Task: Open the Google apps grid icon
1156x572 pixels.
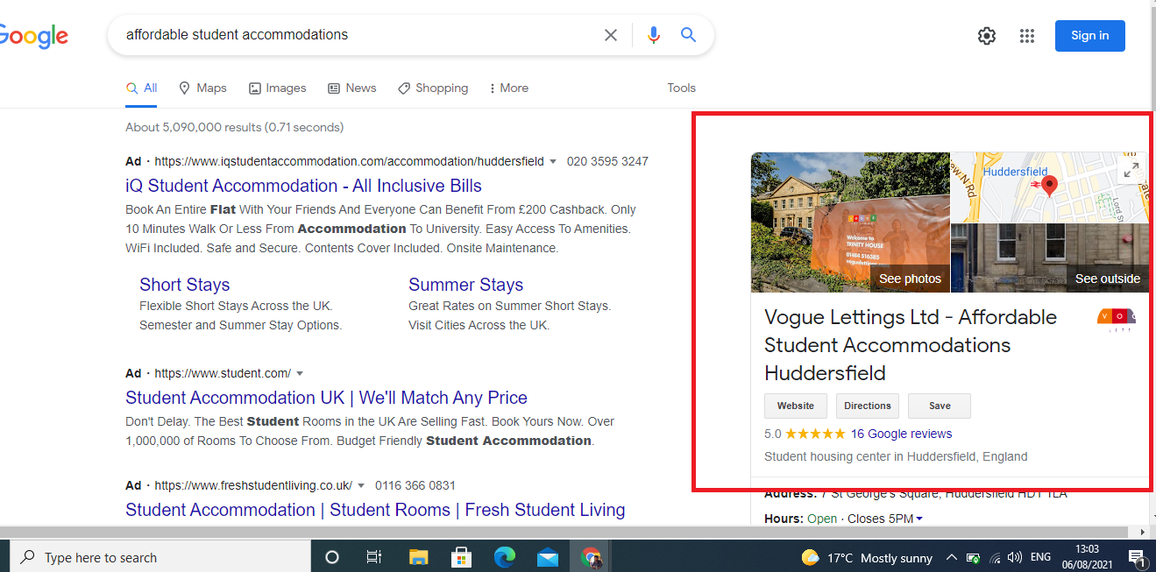Action: [x=1027, y=36]
